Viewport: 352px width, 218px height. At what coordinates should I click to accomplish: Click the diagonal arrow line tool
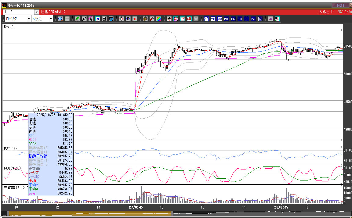(84, 19)
